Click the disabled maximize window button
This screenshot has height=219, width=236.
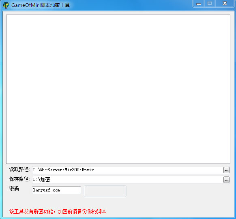(x=210, y=4)
